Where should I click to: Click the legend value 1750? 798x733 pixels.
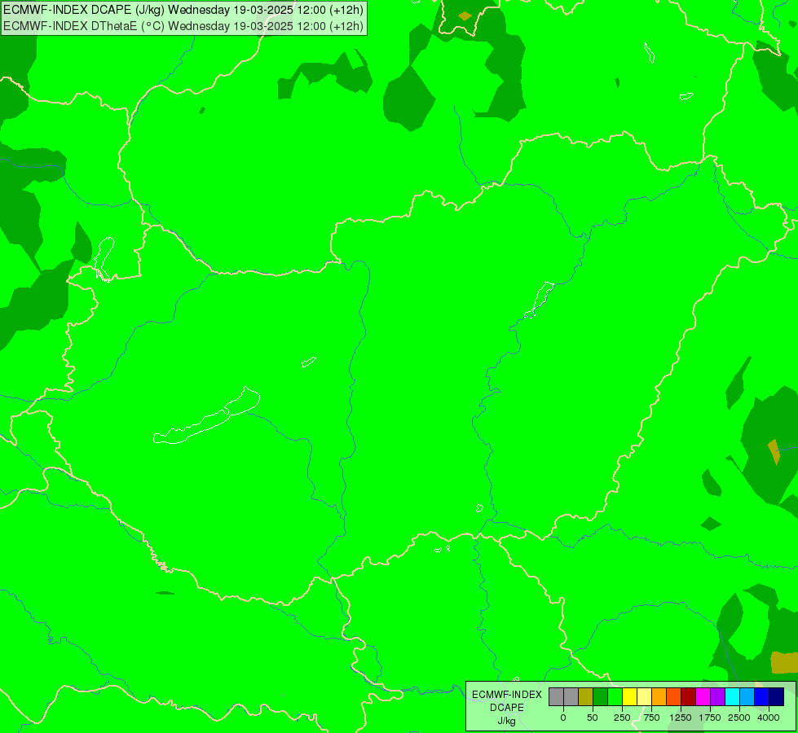[x=710, y=718]
